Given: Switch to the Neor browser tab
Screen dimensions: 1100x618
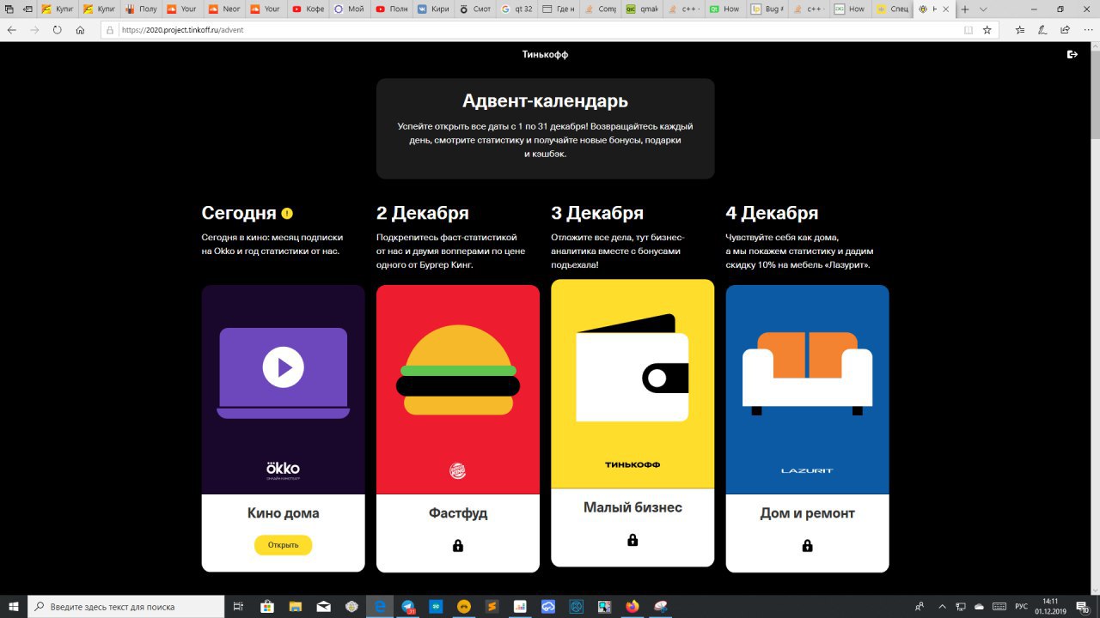Looking at the screenshot, I should 225,9.
